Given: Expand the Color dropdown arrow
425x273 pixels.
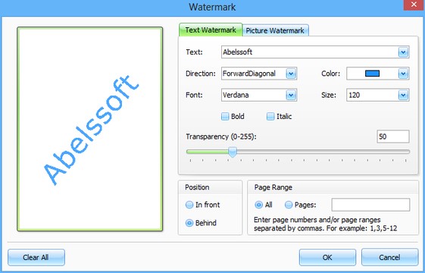Looking at the screenshot, I should 403,74.
